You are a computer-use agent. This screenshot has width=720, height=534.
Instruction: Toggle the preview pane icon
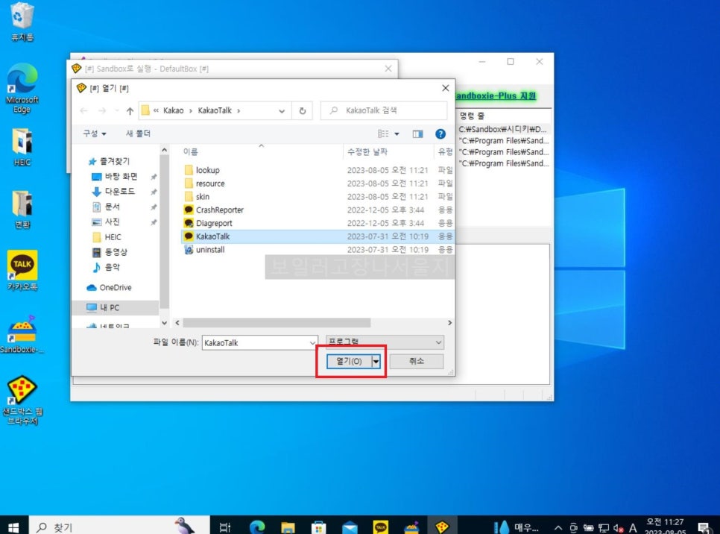tap(417, 133)
